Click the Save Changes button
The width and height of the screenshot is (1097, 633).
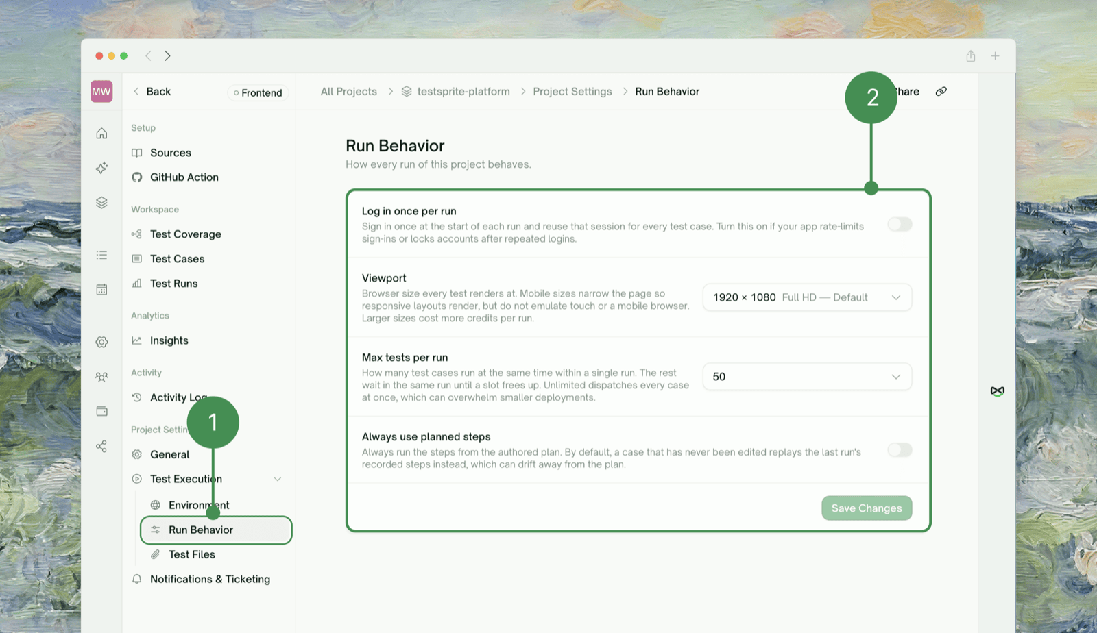click(867, 508)
